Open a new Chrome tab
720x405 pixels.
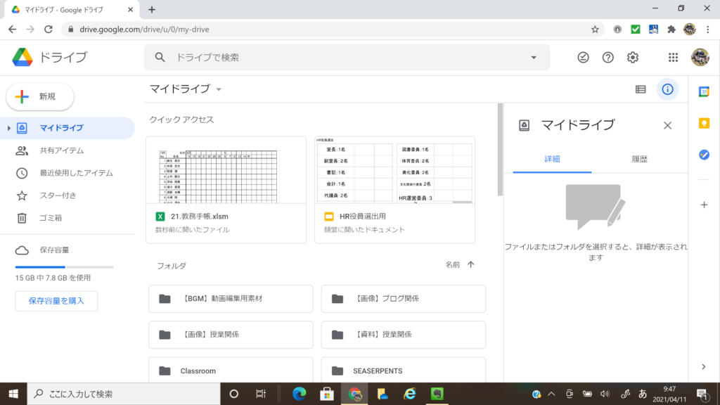tap(152, 9)
